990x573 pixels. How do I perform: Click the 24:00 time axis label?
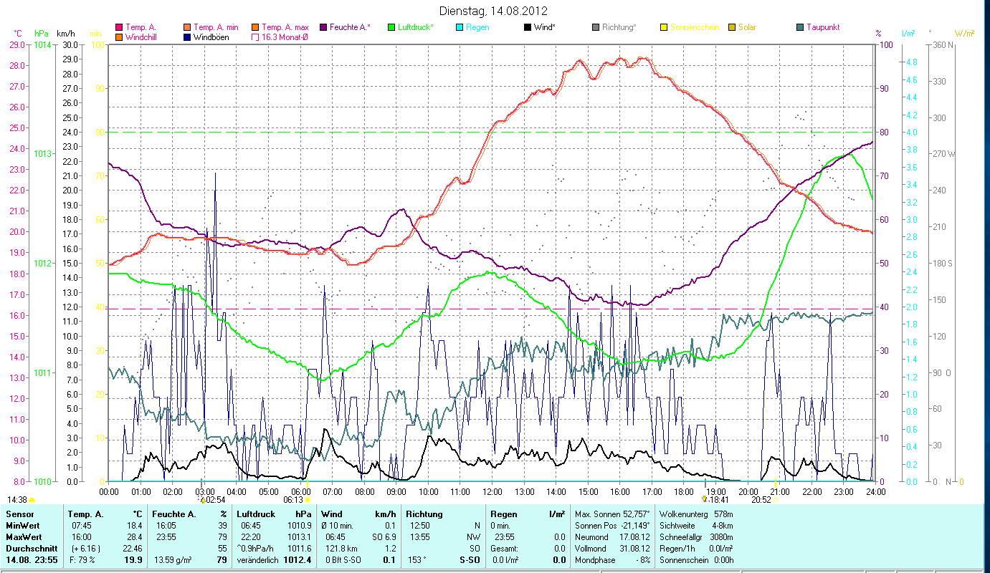875,491
